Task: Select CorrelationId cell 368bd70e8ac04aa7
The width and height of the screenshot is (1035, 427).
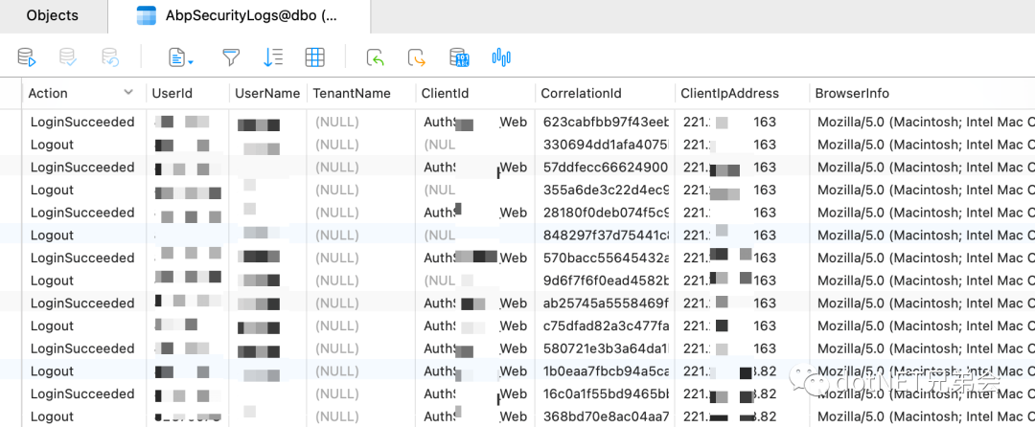Action: 606,416
